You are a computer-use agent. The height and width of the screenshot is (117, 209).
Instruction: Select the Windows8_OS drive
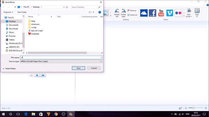[x=14, y=43]
